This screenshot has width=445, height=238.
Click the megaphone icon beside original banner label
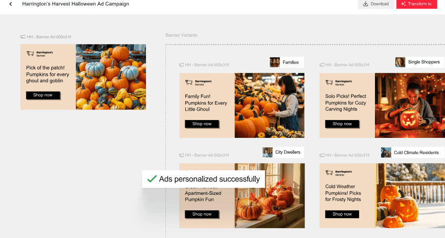23,37
